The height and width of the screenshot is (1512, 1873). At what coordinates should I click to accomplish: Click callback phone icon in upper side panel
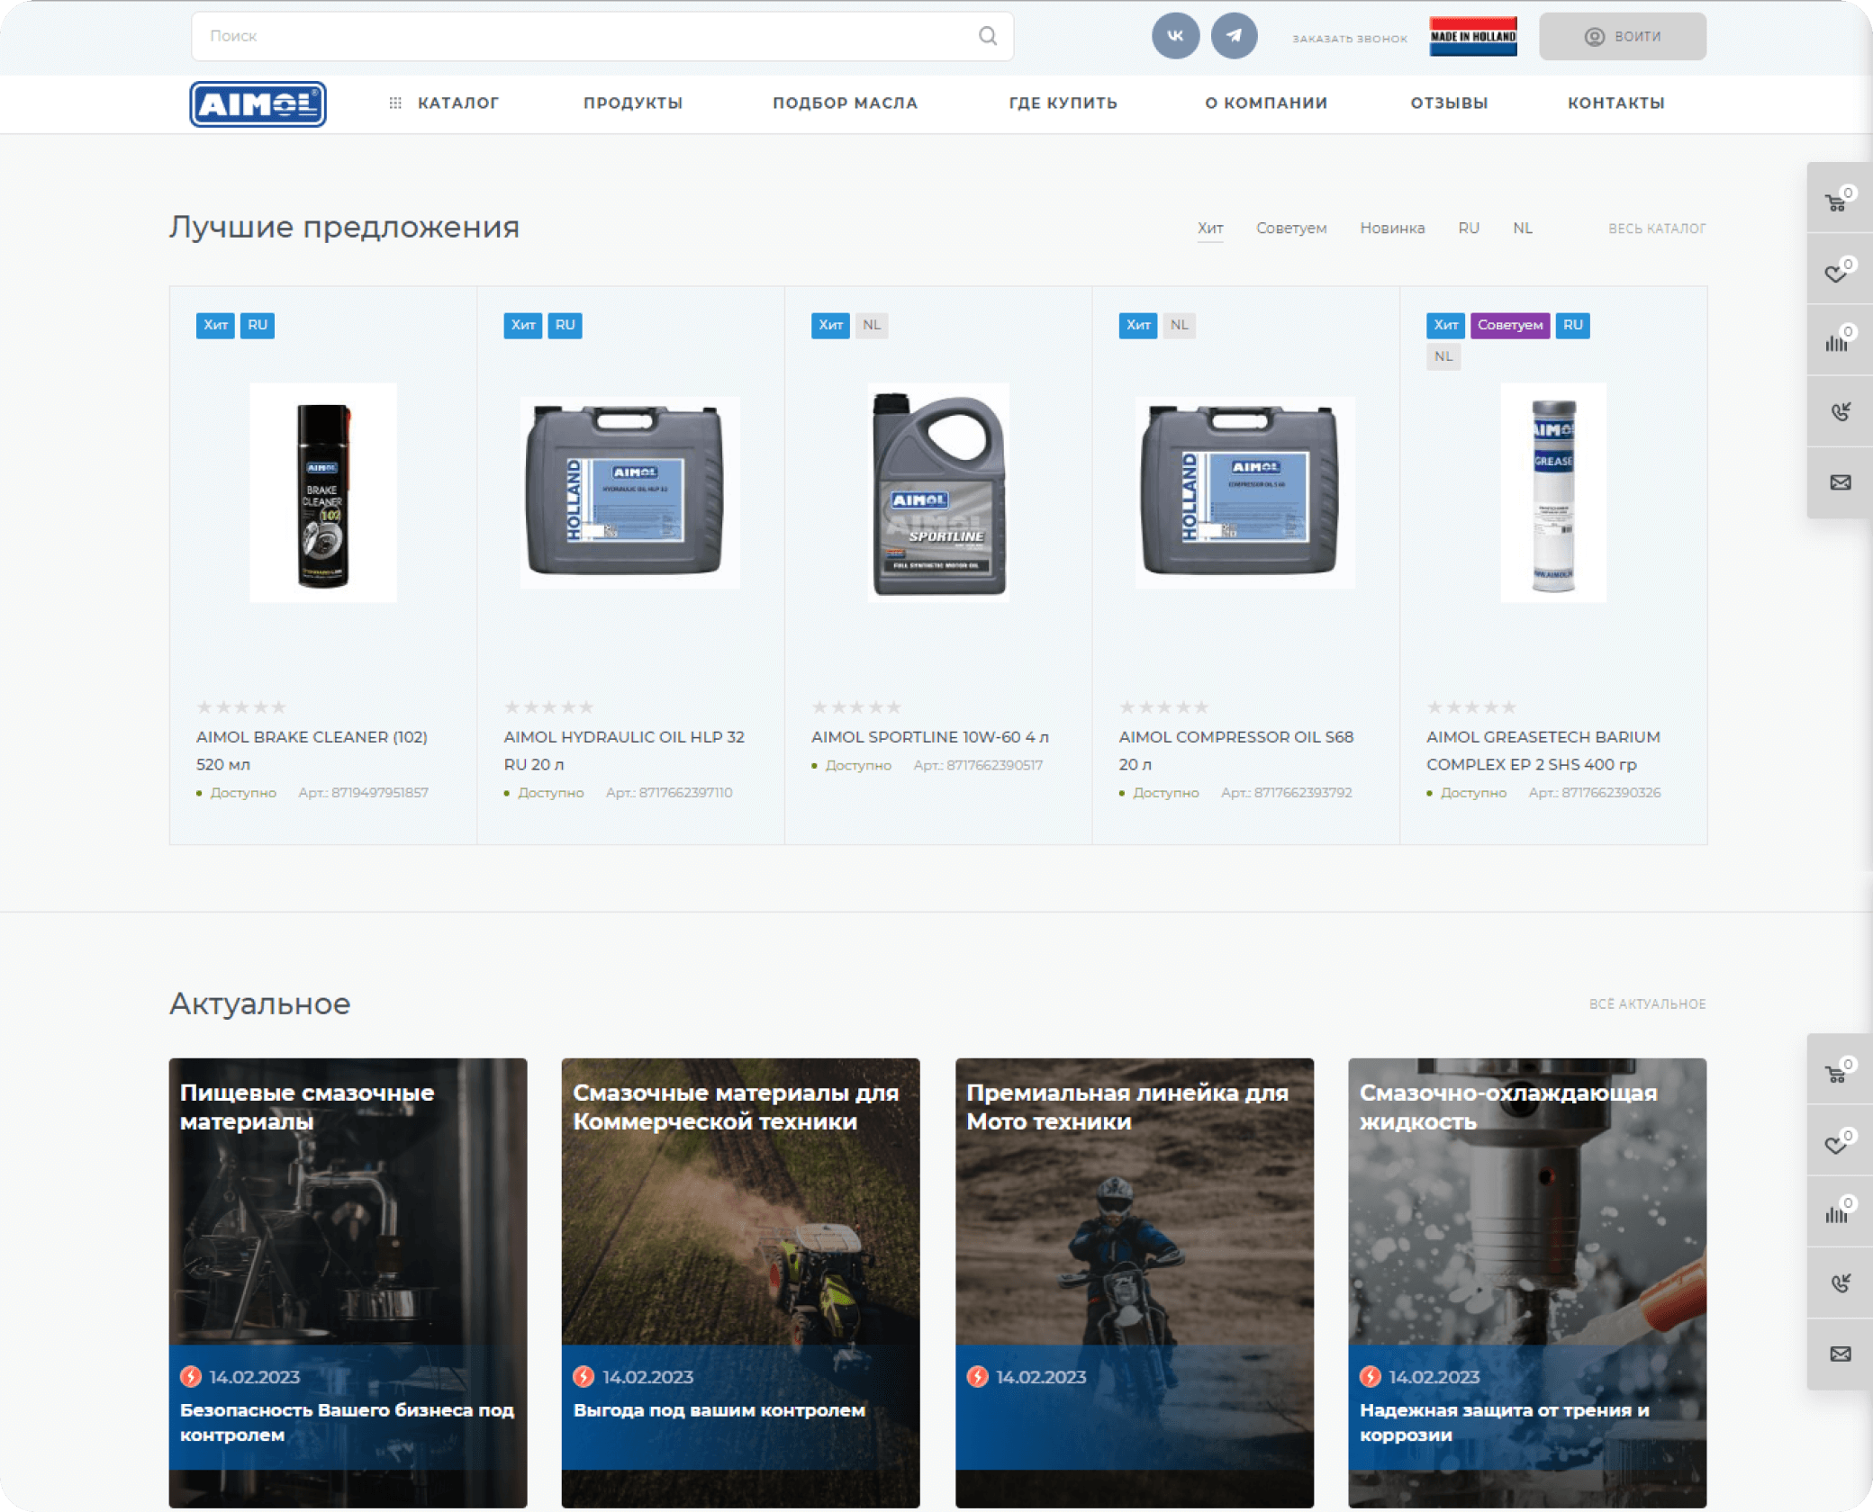[x=1841, y=411]
